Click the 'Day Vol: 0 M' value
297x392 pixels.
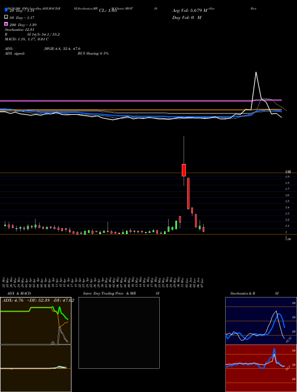pos(187,17)
